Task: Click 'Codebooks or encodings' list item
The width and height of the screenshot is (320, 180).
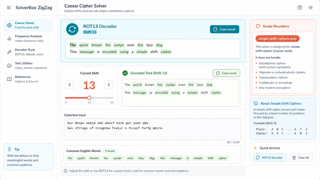Action: coord(275,83)
